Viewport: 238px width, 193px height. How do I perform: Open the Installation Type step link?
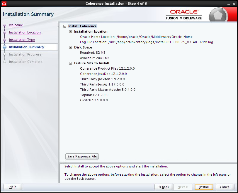tap(22, 40)
